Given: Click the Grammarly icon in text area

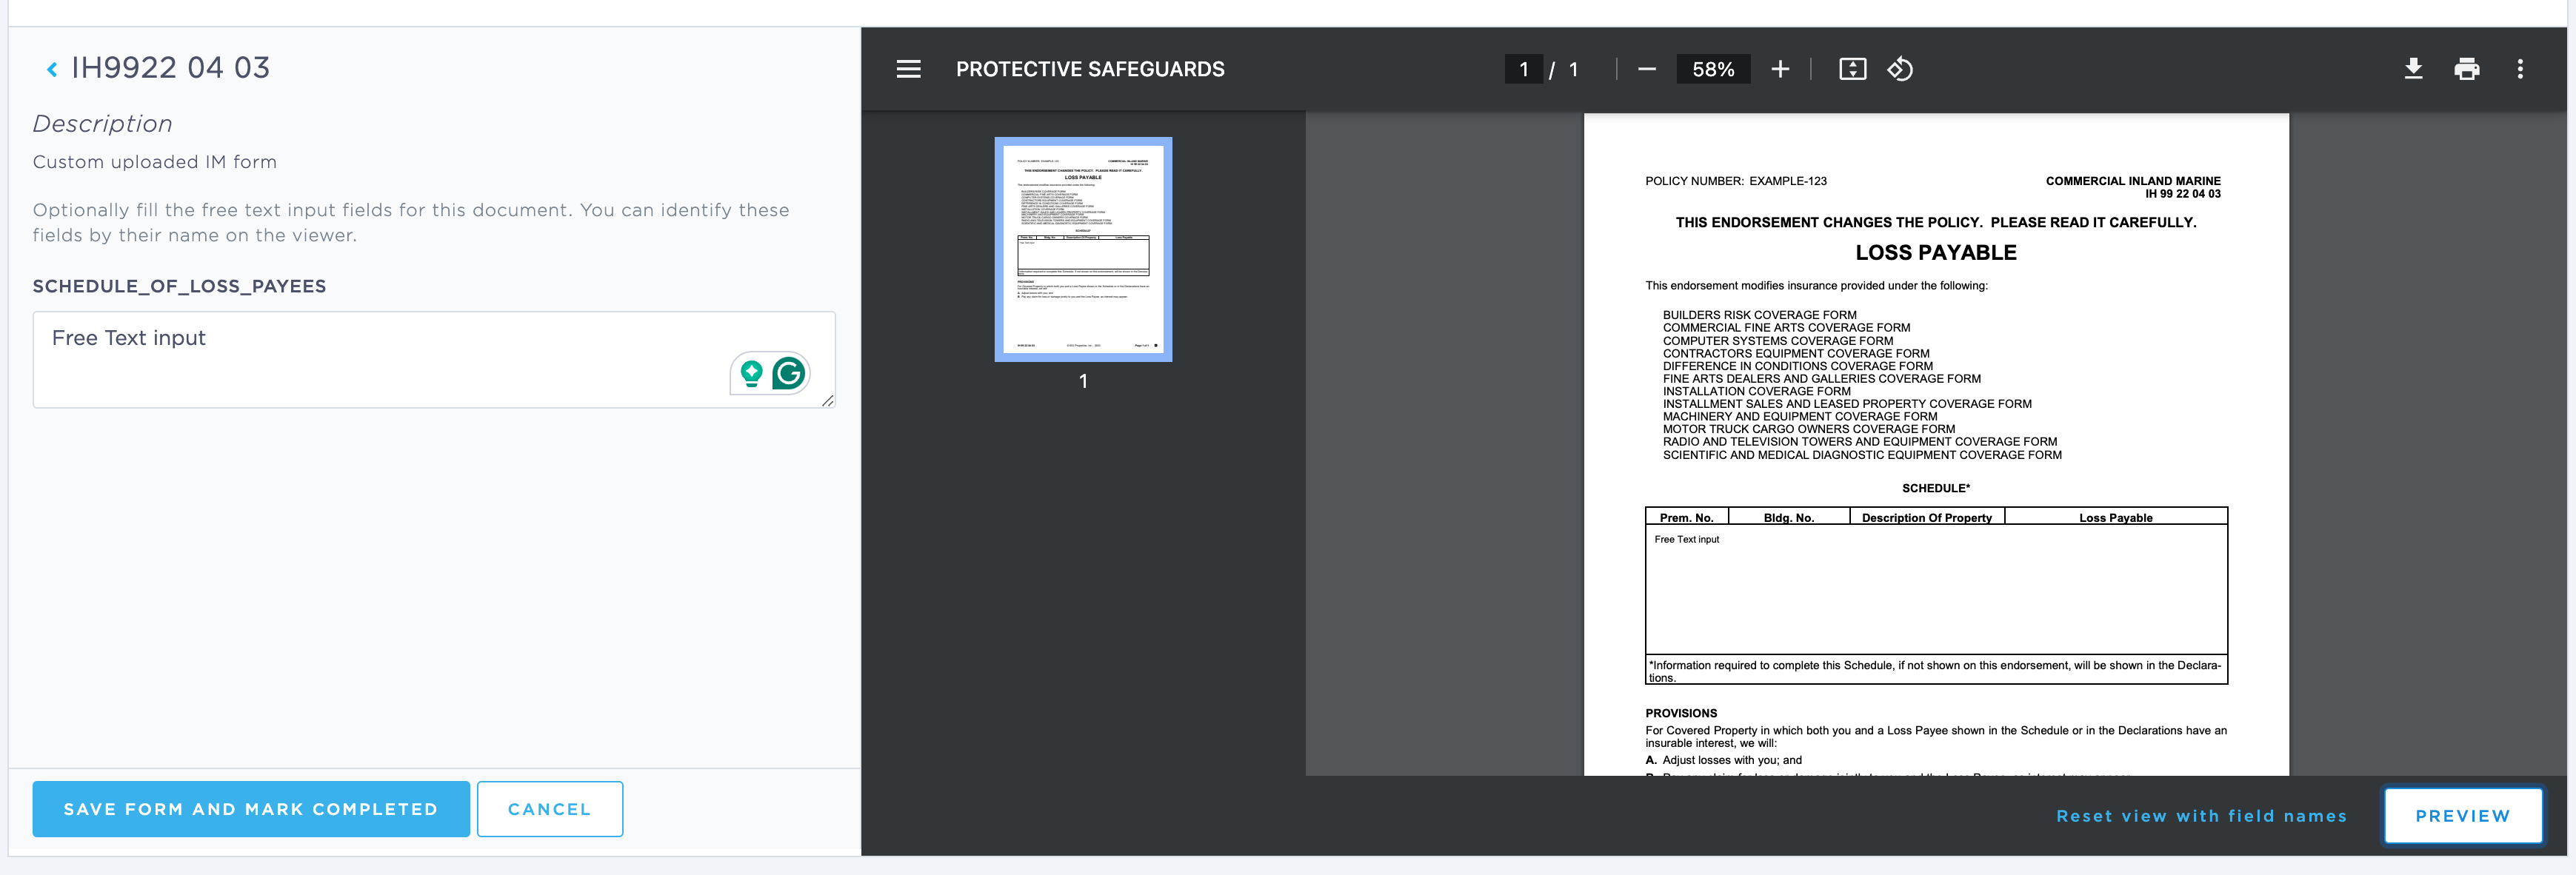Looking at the screenshot, I should (789, 374).
